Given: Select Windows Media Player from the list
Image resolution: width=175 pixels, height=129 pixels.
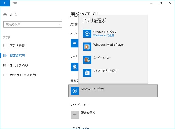Looking at the screenshot, I should [113, 47].
